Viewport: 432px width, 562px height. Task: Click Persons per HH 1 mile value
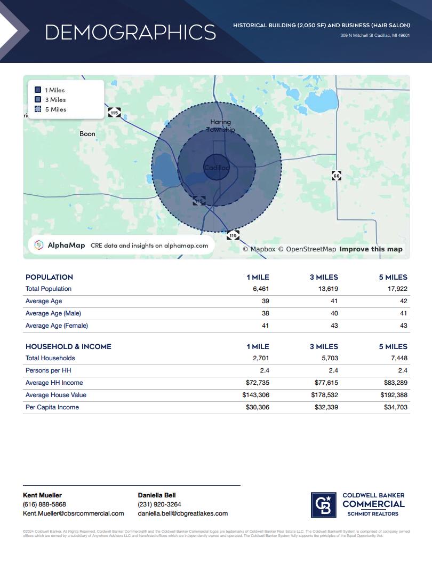tap(265, 370)
